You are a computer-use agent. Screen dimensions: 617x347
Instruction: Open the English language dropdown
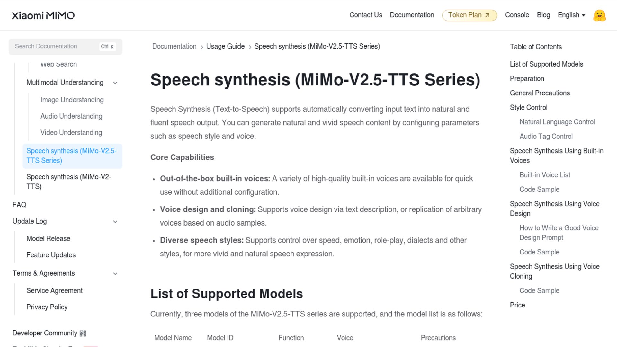[x=571, y=15]
